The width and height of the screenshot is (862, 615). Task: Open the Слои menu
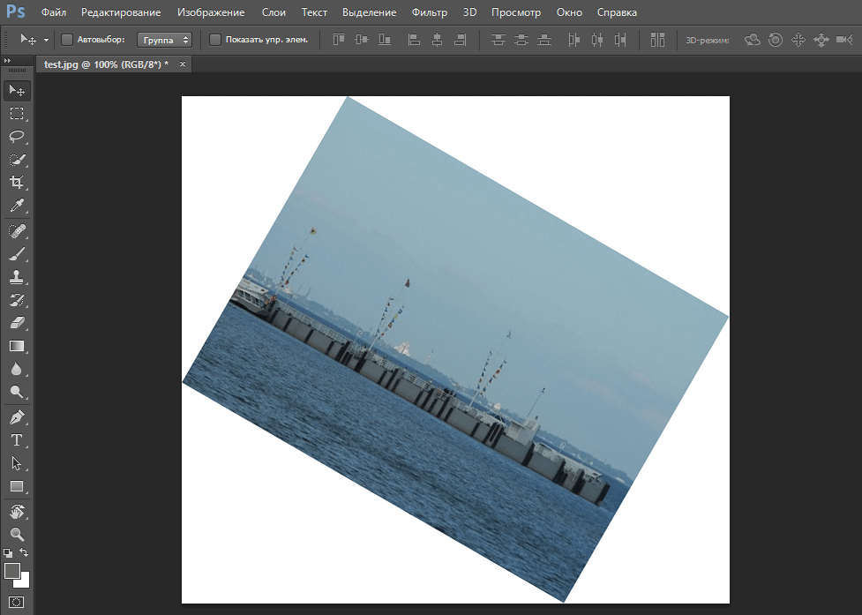(274, 12)
